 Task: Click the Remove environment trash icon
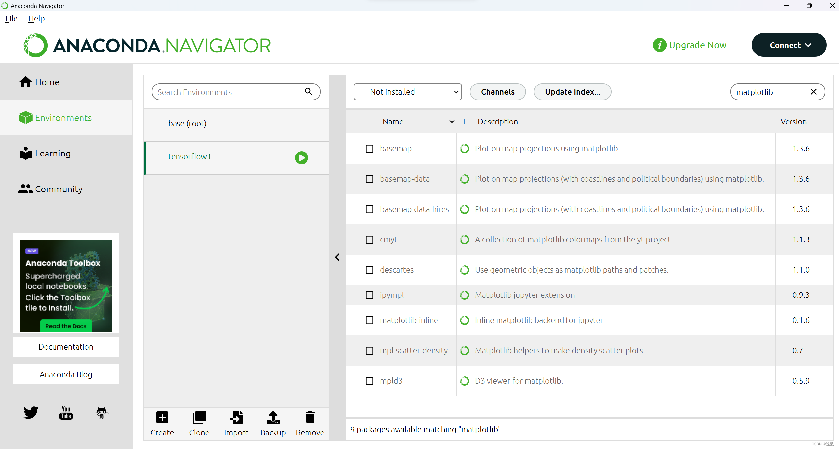tap(310, 417)
